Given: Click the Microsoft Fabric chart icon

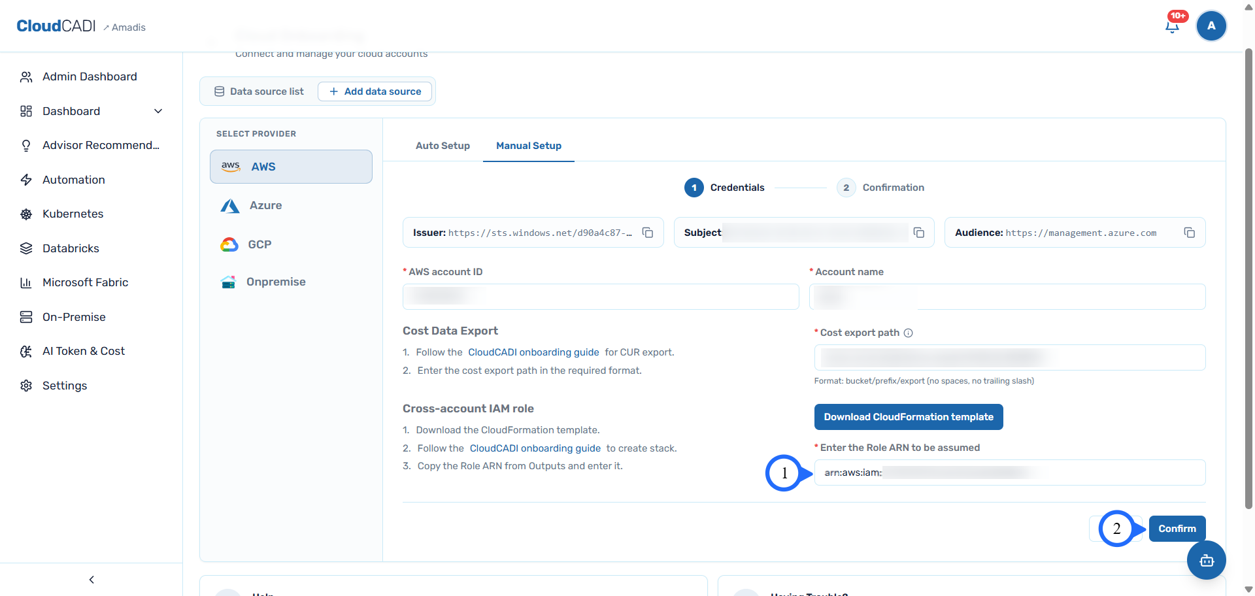Looking at the screenshot, I should point(26,282).
